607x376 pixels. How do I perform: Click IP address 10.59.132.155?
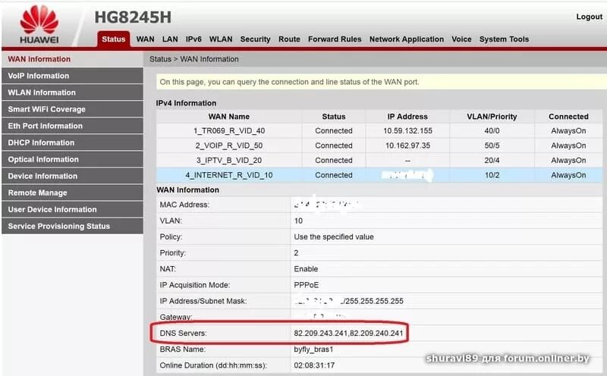tap(407, 130)
